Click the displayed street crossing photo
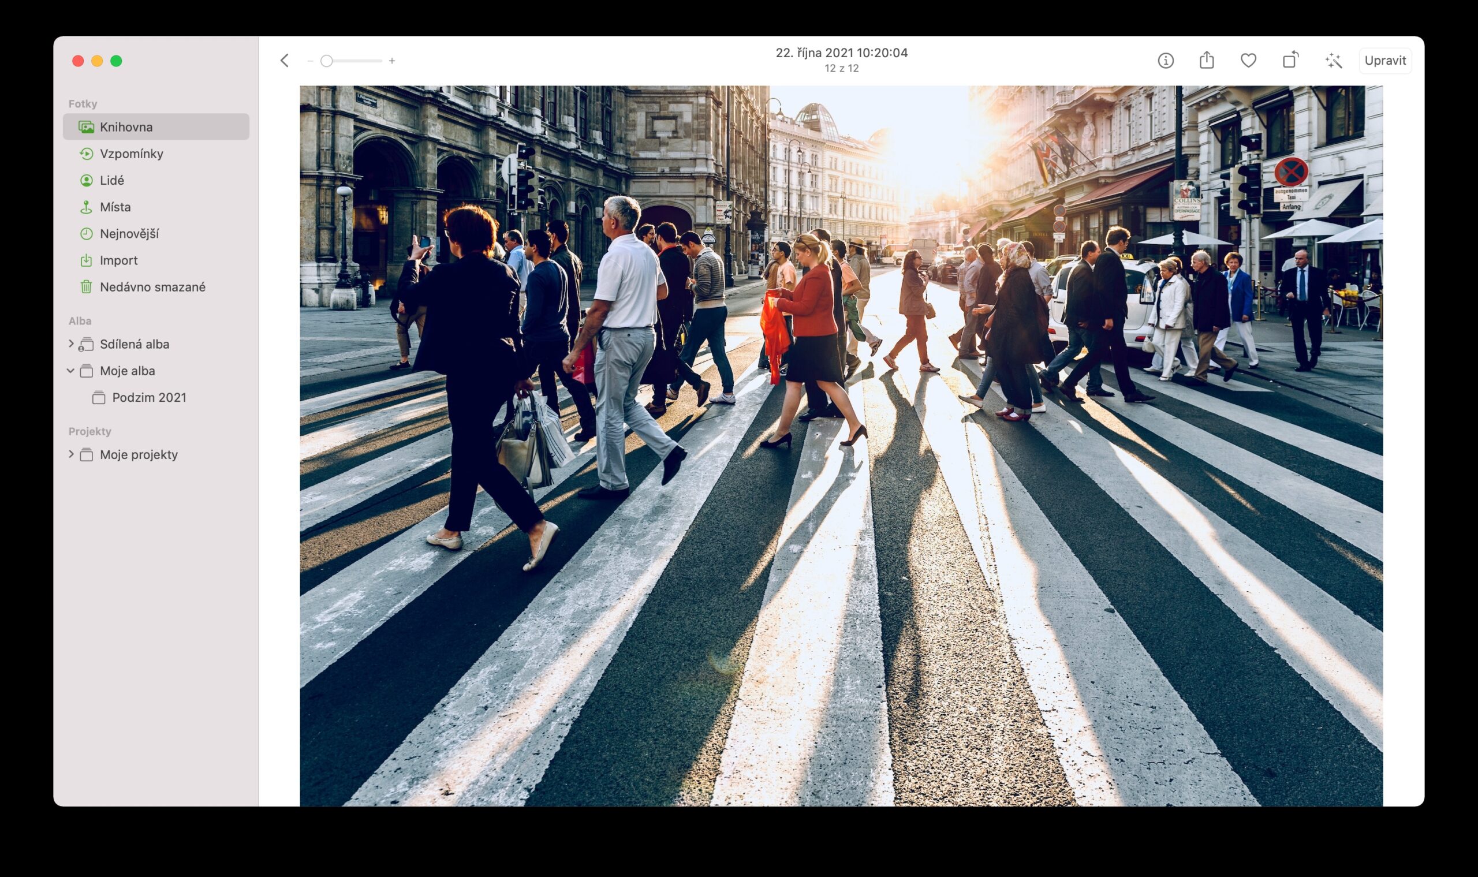The height and width of the screenshot is (877, 1478). point(841,446)
